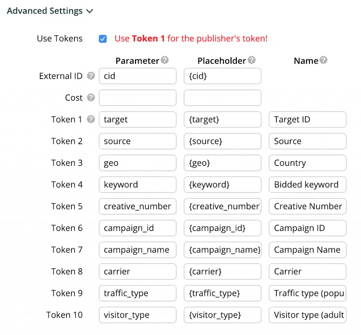This screenshot has width=361, height=335.
Task: Uncheck the Use Tokens checkbox
Action: (x=103, y=39)
